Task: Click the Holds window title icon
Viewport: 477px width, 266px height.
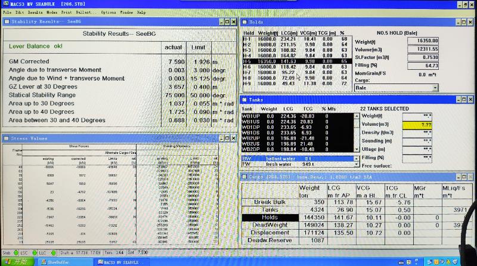Action: click(x=245, y=21)
